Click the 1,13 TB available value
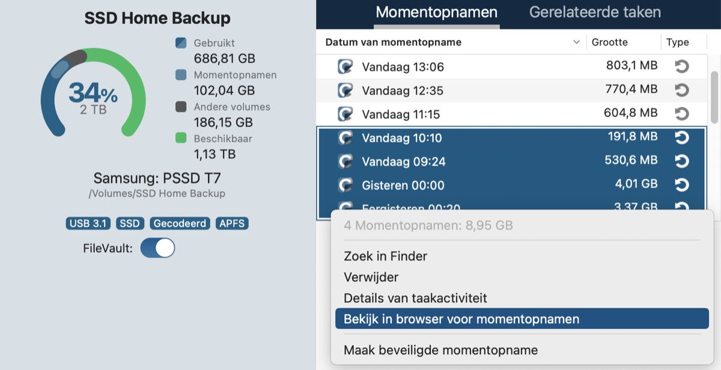This screenshot has height=370, width=721. pos(214,154)
